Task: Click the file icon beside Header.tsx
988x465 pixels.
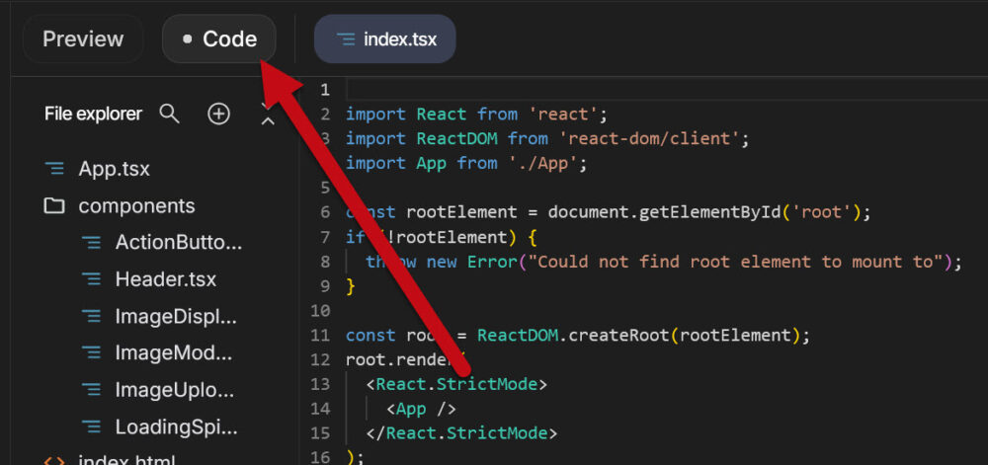Action: (x=91, y=279)
